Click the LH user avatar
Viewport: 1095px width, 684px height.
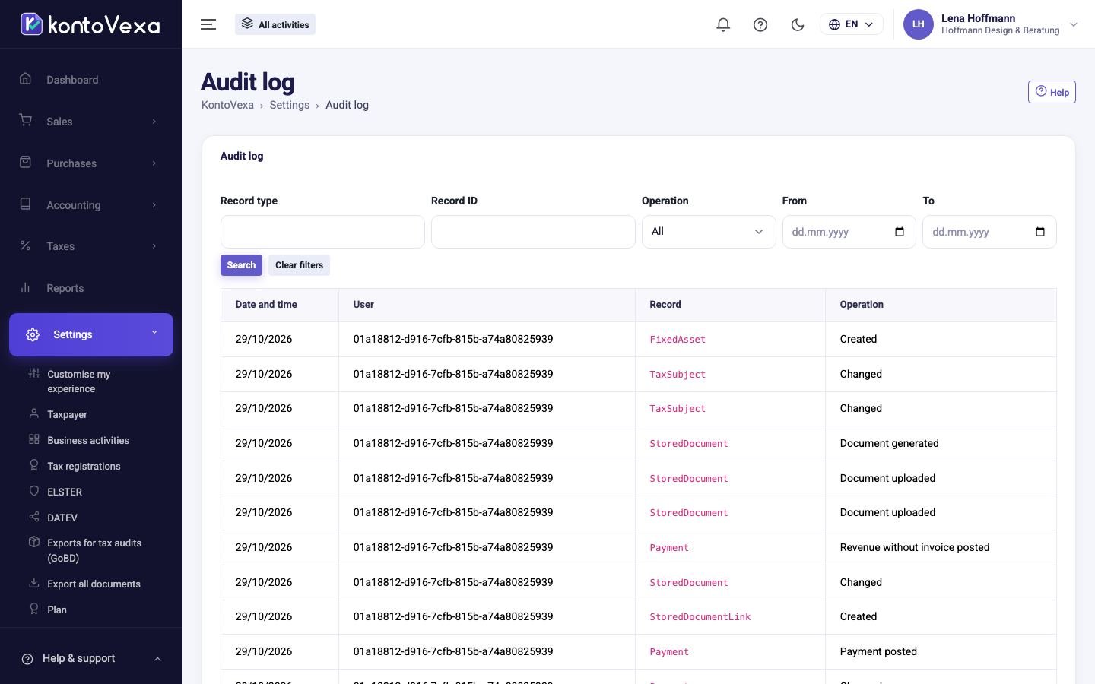point(918,24)
